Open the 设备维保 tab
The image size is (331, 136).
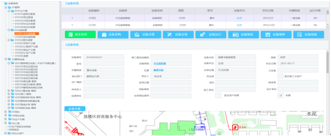[243, 35]
